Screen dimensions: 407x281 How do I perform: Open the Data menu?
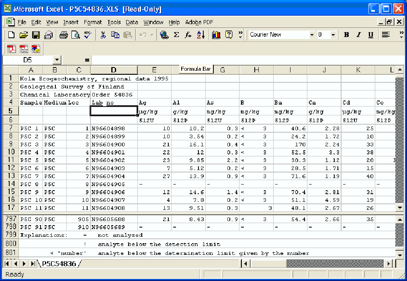click(132, 22)
